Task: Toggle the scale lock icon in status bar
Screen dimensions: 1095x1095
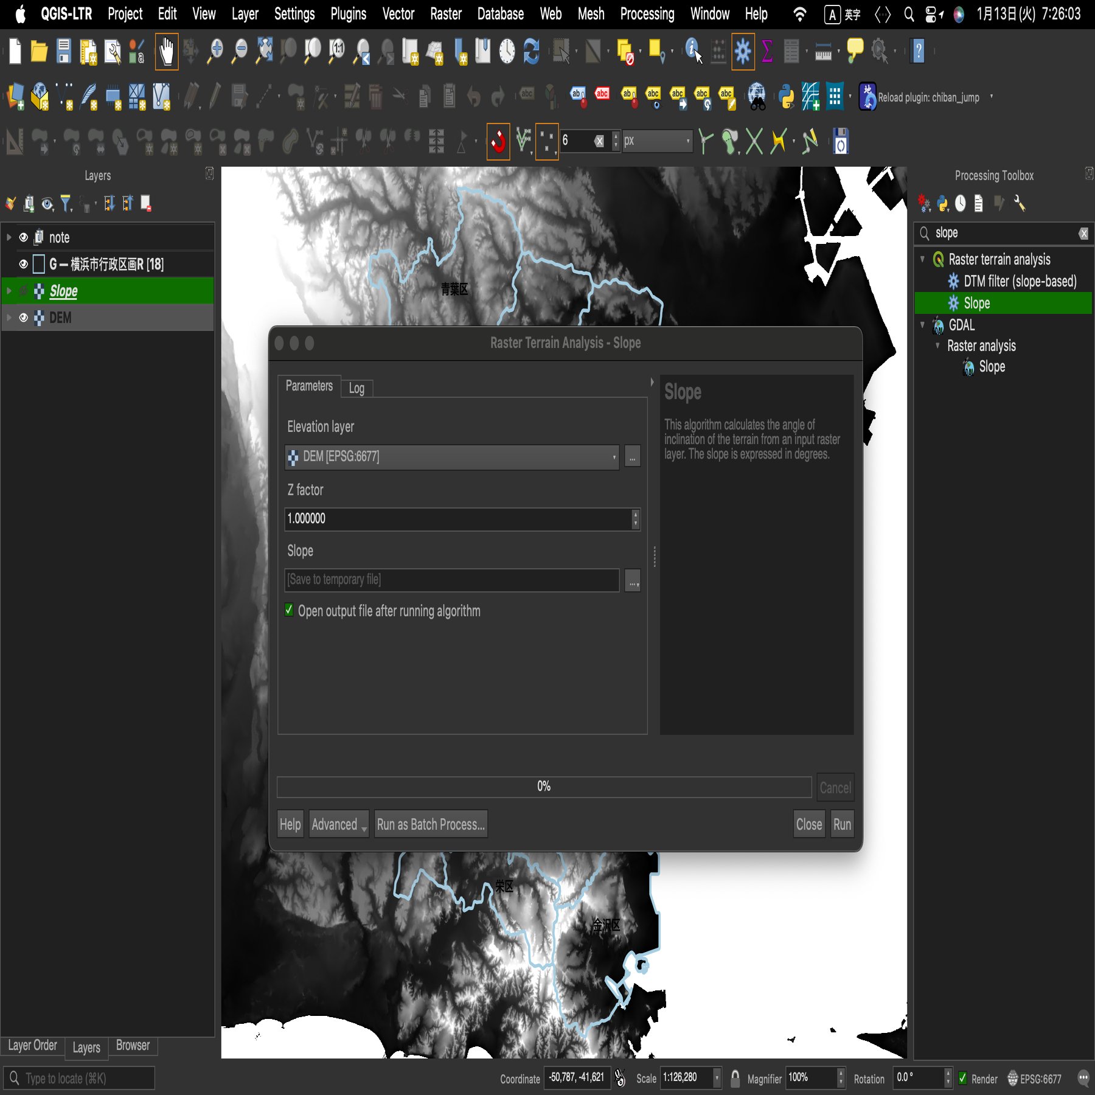Action: point(735,1079)
